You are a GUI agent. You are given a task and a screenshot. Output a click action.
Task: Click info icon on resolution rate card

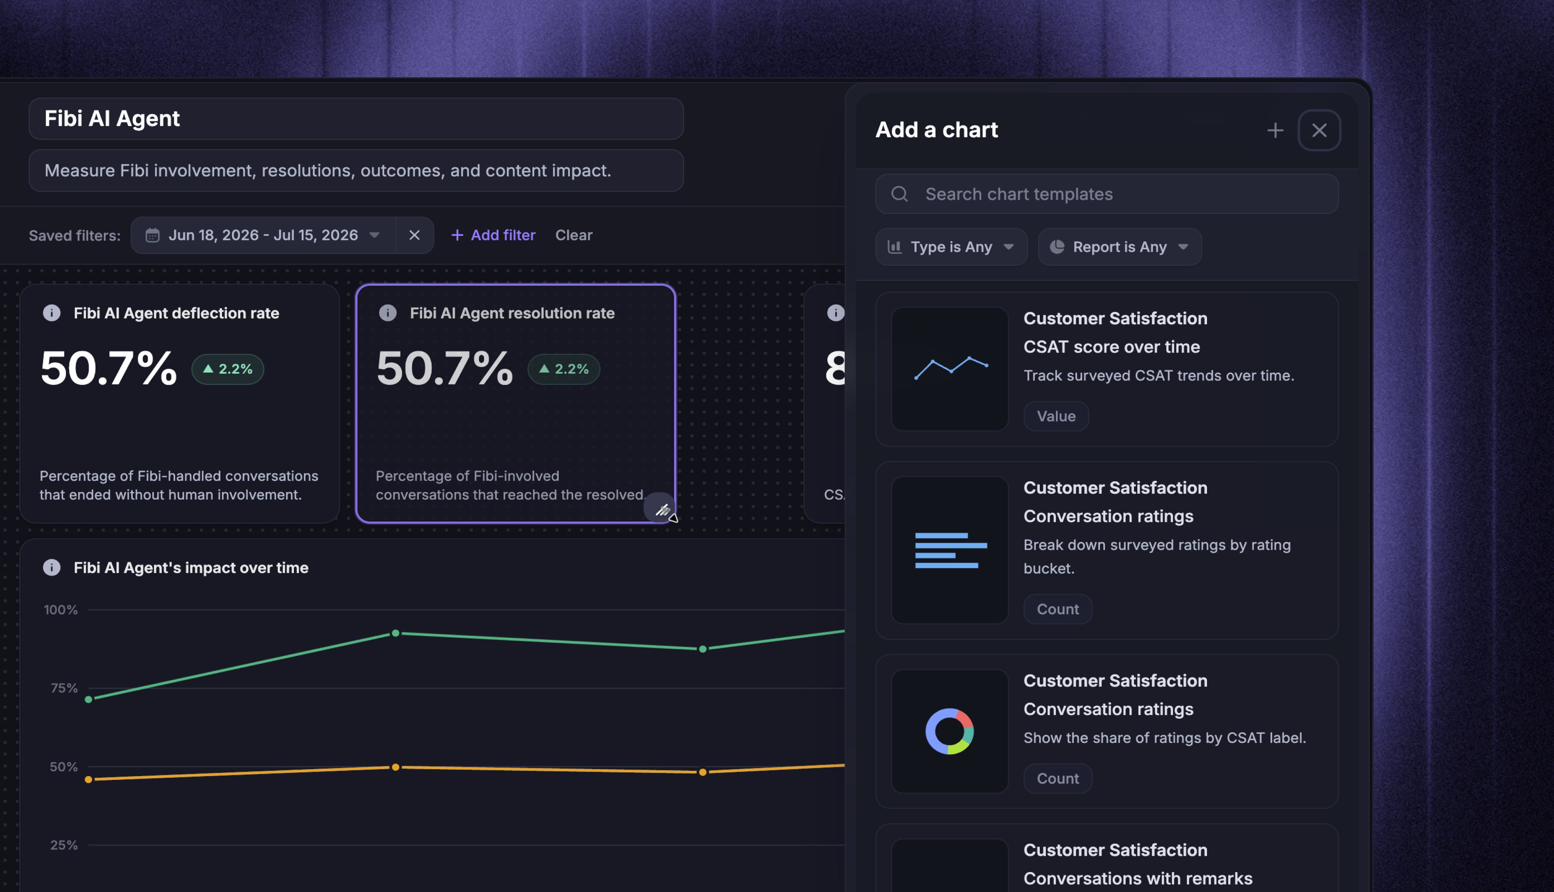(x=388, y=313)
